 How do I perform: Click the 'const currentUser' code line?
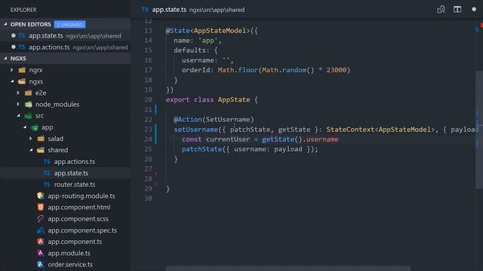pos(260,139)
